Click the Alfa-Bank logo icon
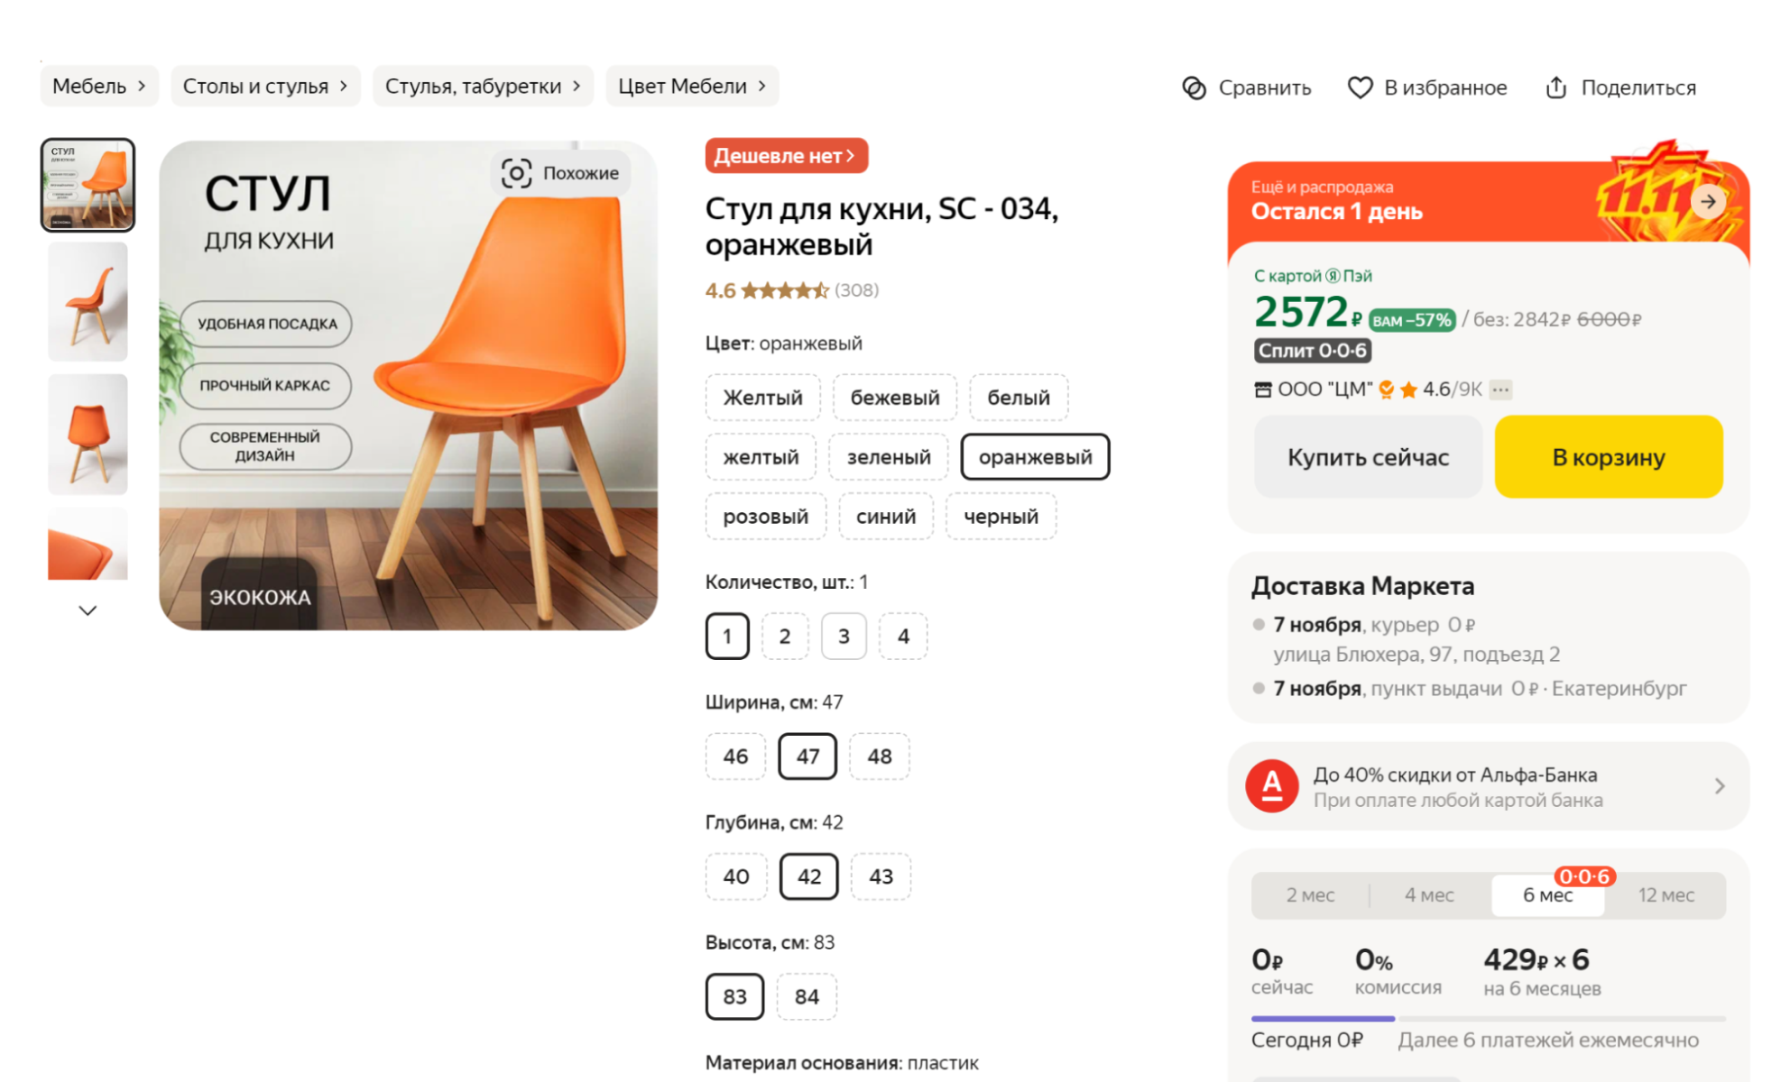The width and height of the screenshot is (1790, 1082). coord(1272,785)
